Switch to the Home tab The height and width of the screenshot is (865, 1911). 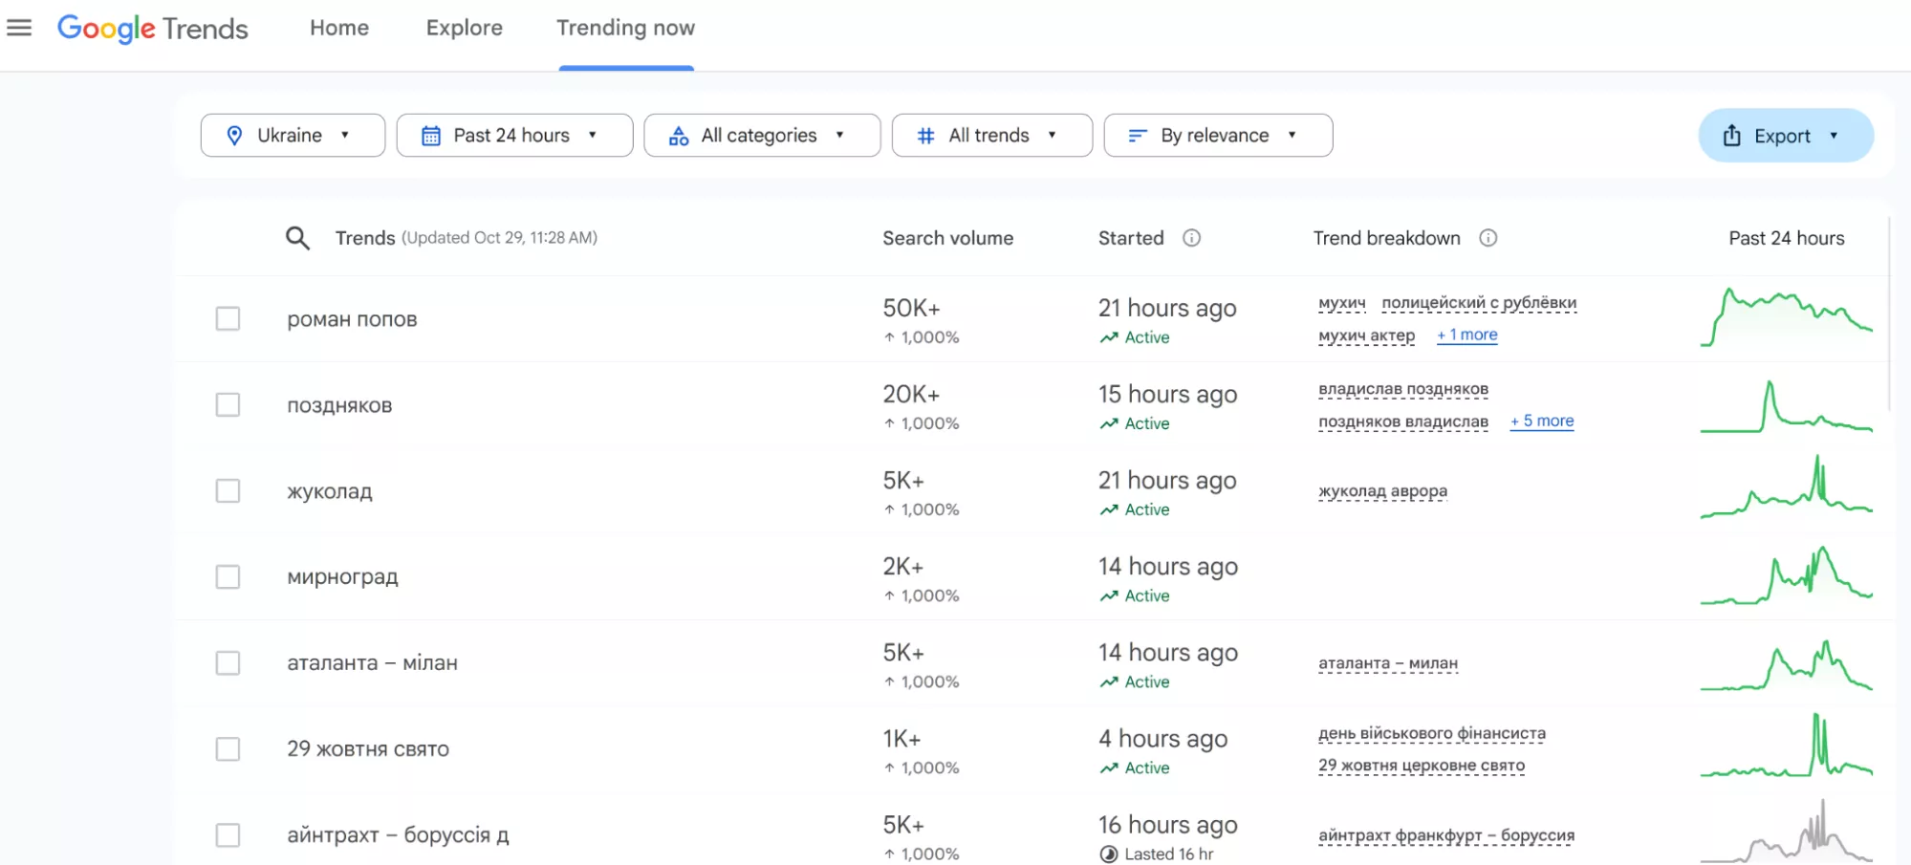point(338,28)
